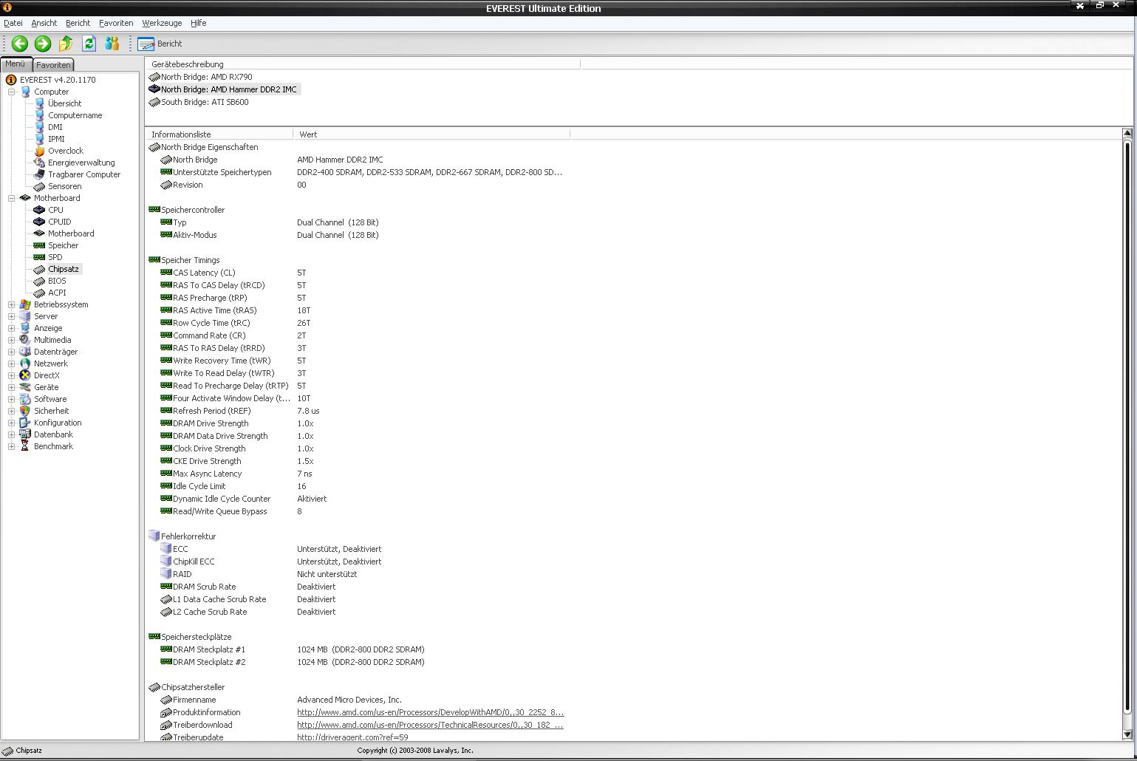The width and height of the screenshot is (1137, 761).
Task: Expand the Betriebssystem node
Action: click(x=12, y=304)
